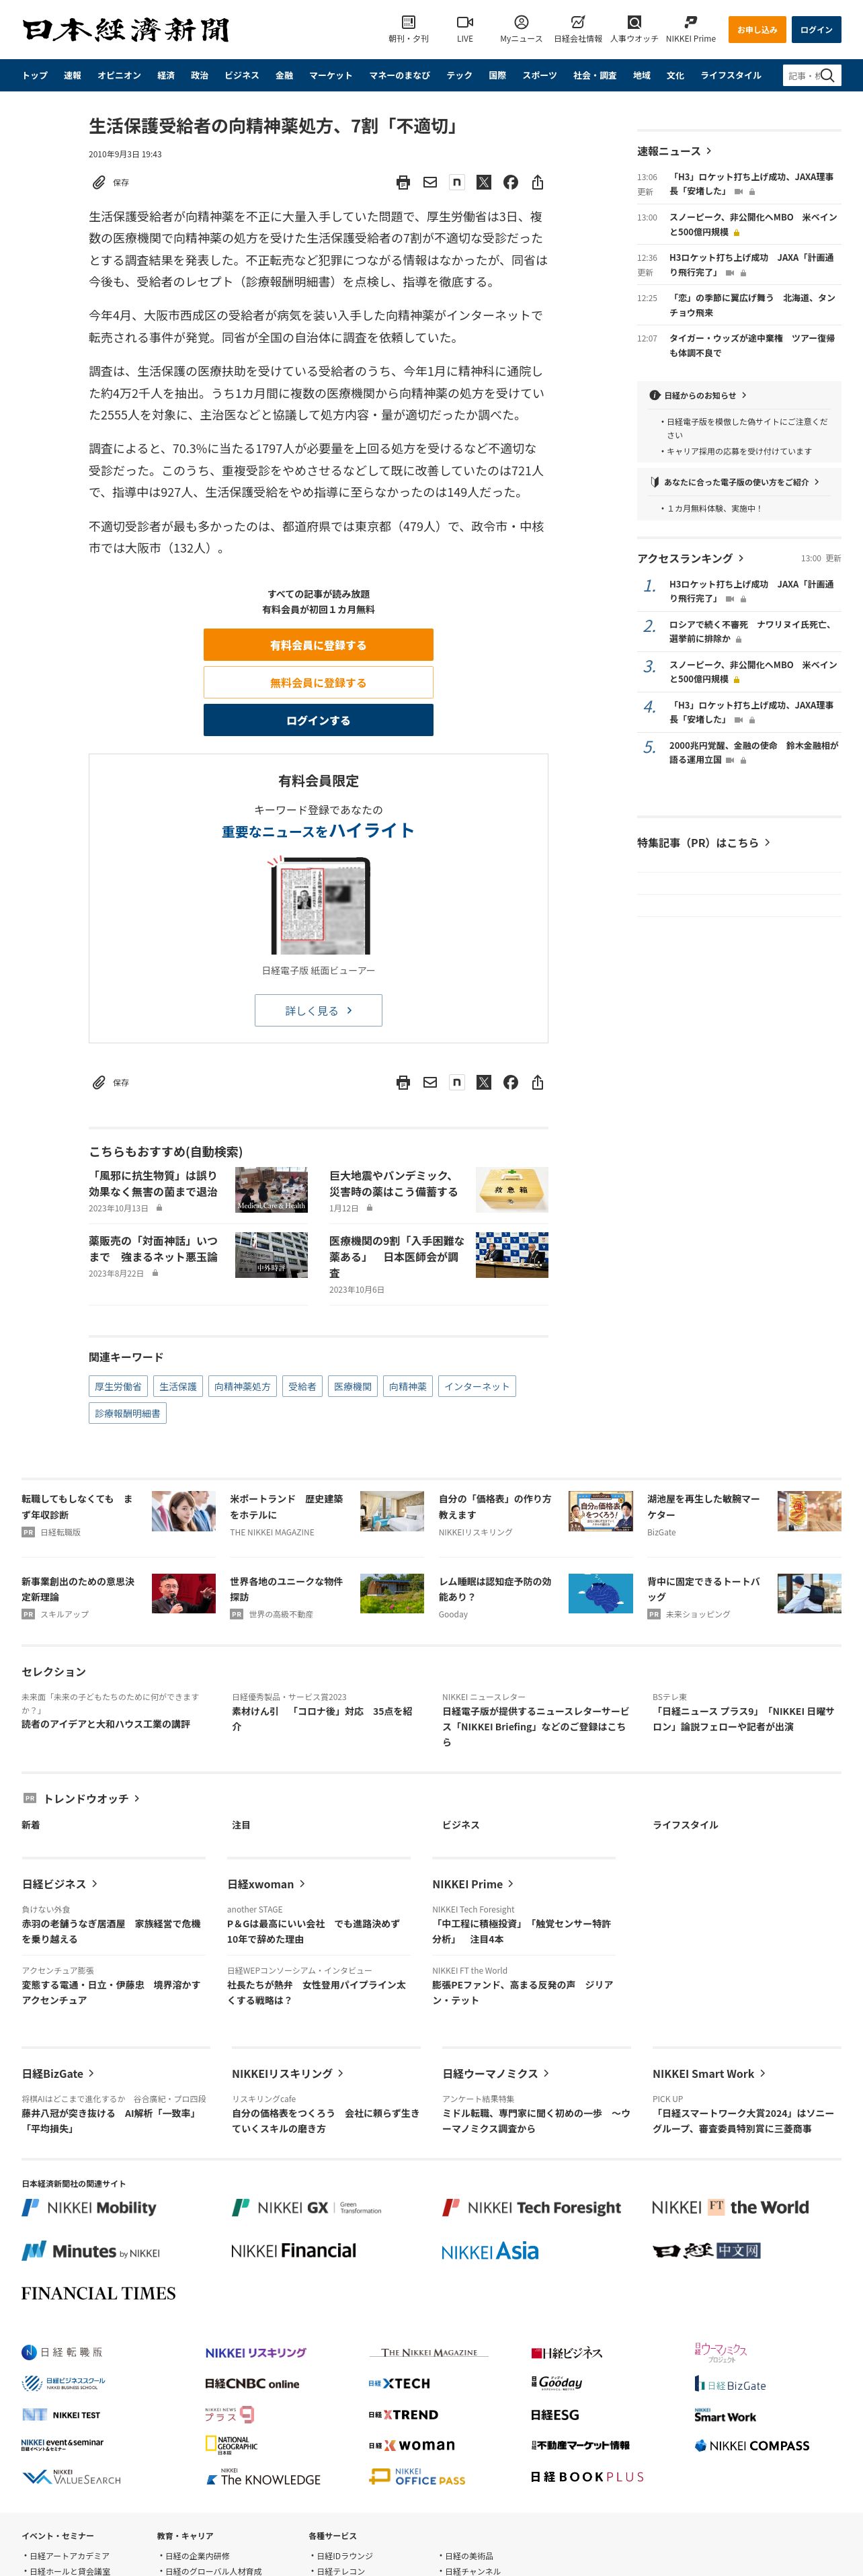The height and width of the screenshot is (2576, 863).
Task: Open the NIKKEI Asia logo link
Action: tap(490, 2251)
